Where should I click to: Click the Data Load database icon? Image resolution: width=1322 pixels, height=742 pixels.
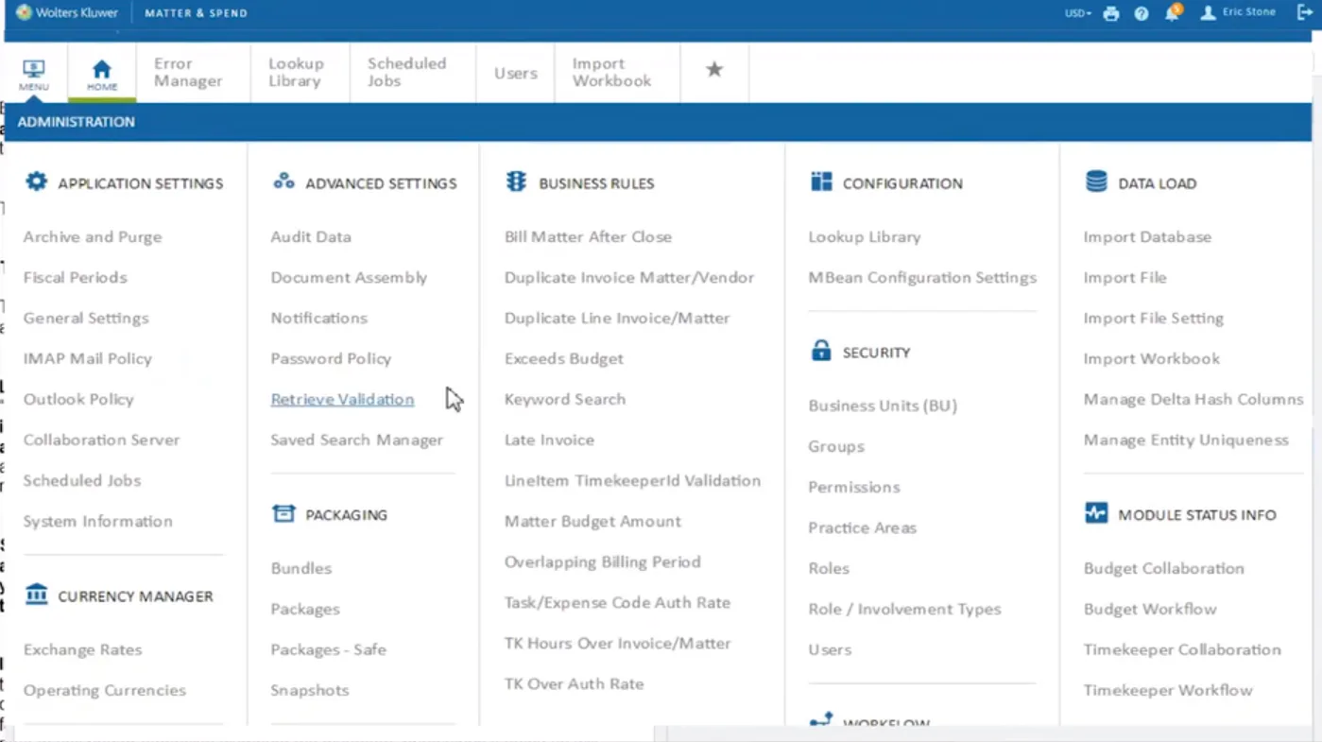pyautogui.click(x=1096, y=181)
